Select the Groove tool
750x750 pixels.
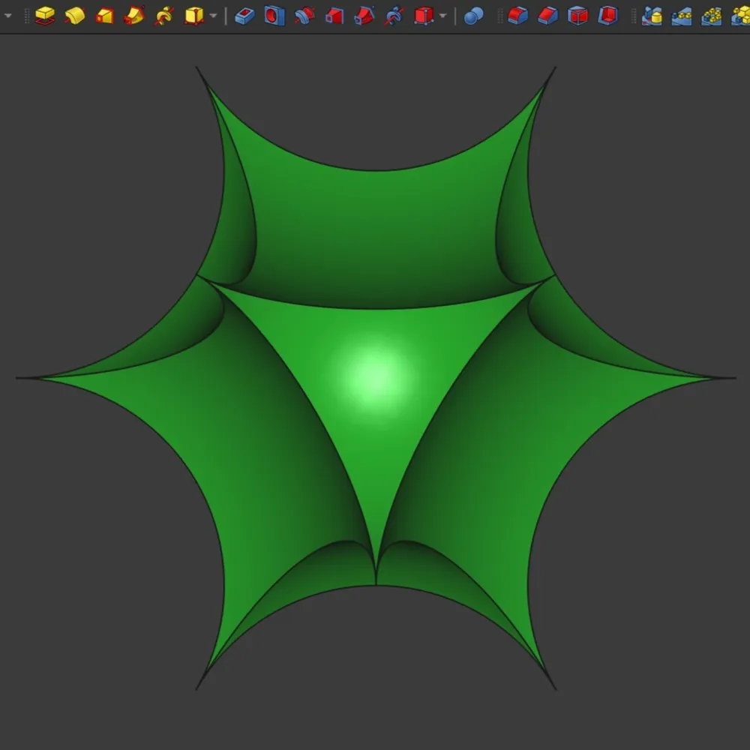coord(304,16)
